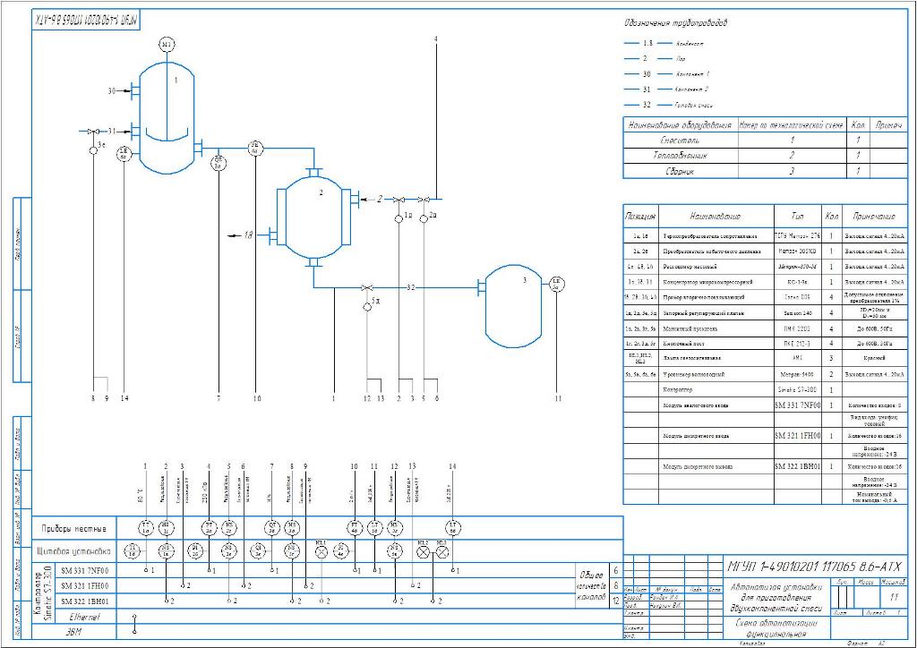Click the PT 2а instrument circle
917x648 pixels.
click(x=209, y=528)
